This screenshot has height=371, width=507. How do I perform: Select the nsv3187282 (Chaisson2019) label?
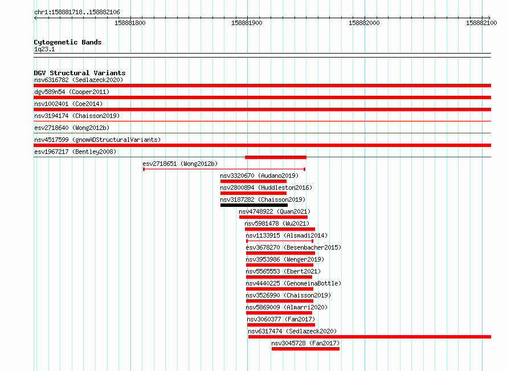263,199
